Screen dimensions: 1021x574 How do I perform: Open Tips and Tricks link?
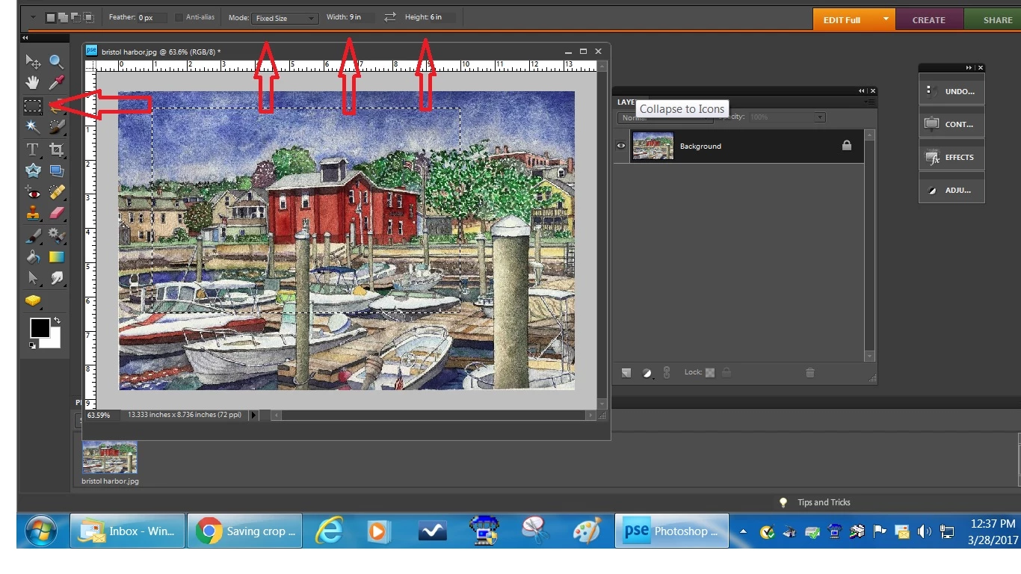[x=824, y=502]
